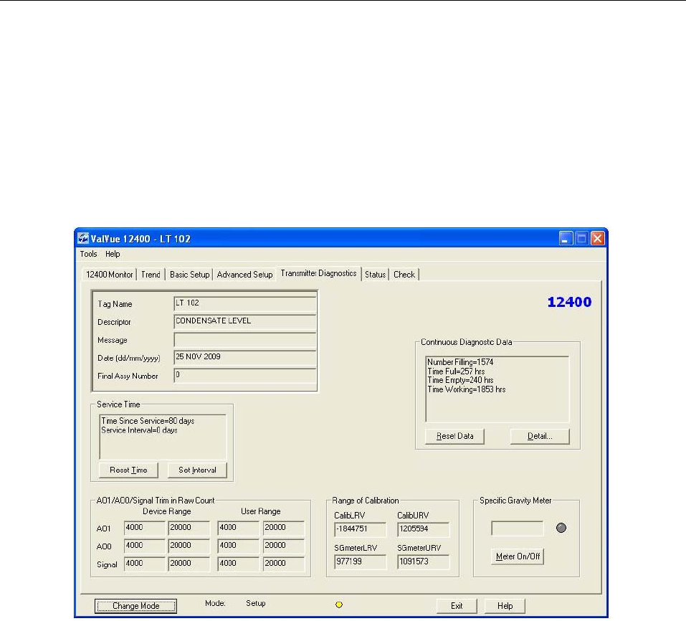Image resolution: width=686 pixels, height=621 pixels.
Task: Click the Date field 25 NOV 2009
Action: point(245,358)
